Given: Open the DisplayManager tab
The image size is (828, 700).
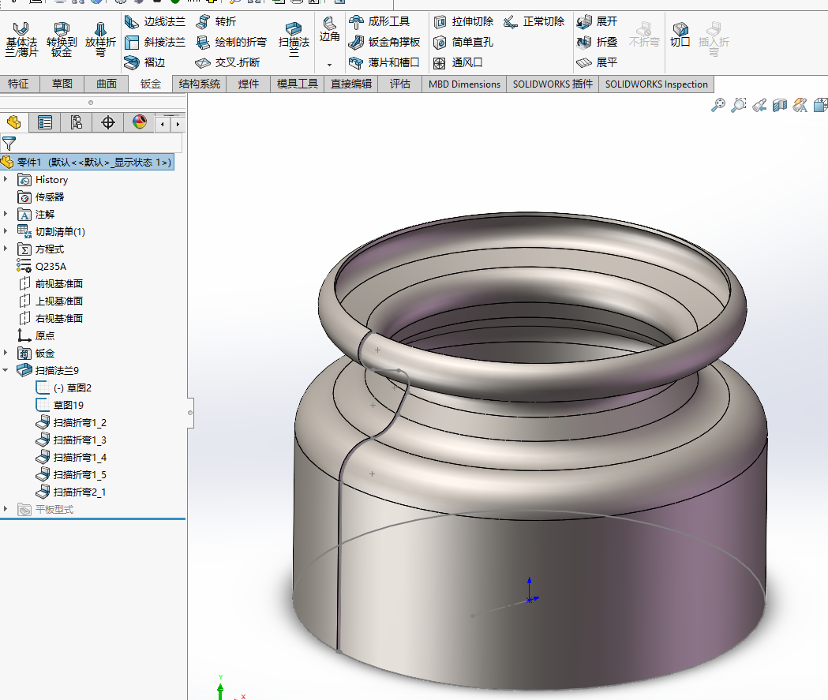Looking at the screenshot, I should (x=140, y=123).
